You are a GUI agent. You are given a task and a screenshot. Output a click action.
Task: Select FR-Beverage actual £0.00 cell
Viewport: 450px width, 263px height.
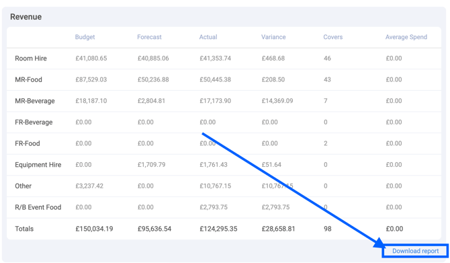coord(208,122)
